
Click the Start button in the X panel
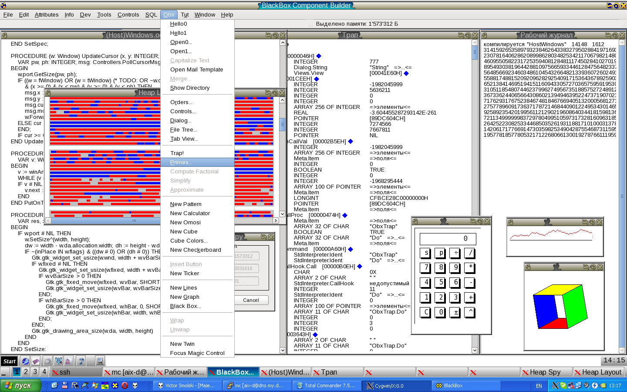9,361
